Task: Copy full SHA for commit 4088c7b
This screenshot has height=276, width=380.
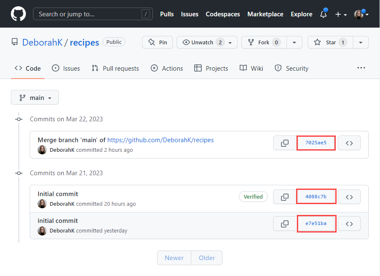Action: [x=285, y=197]
